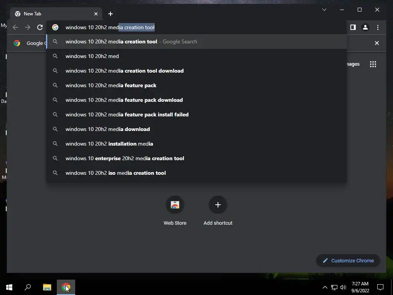393x295 pixels.
Task: Choose suggestion 'media creation tool - Google Search'
Action: click(197, 41)
